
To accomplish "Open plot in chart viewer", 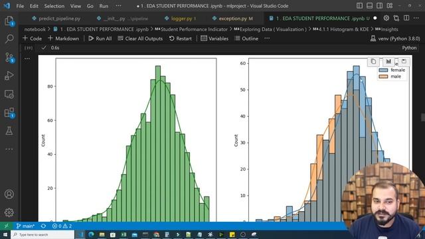I will 388,62.
